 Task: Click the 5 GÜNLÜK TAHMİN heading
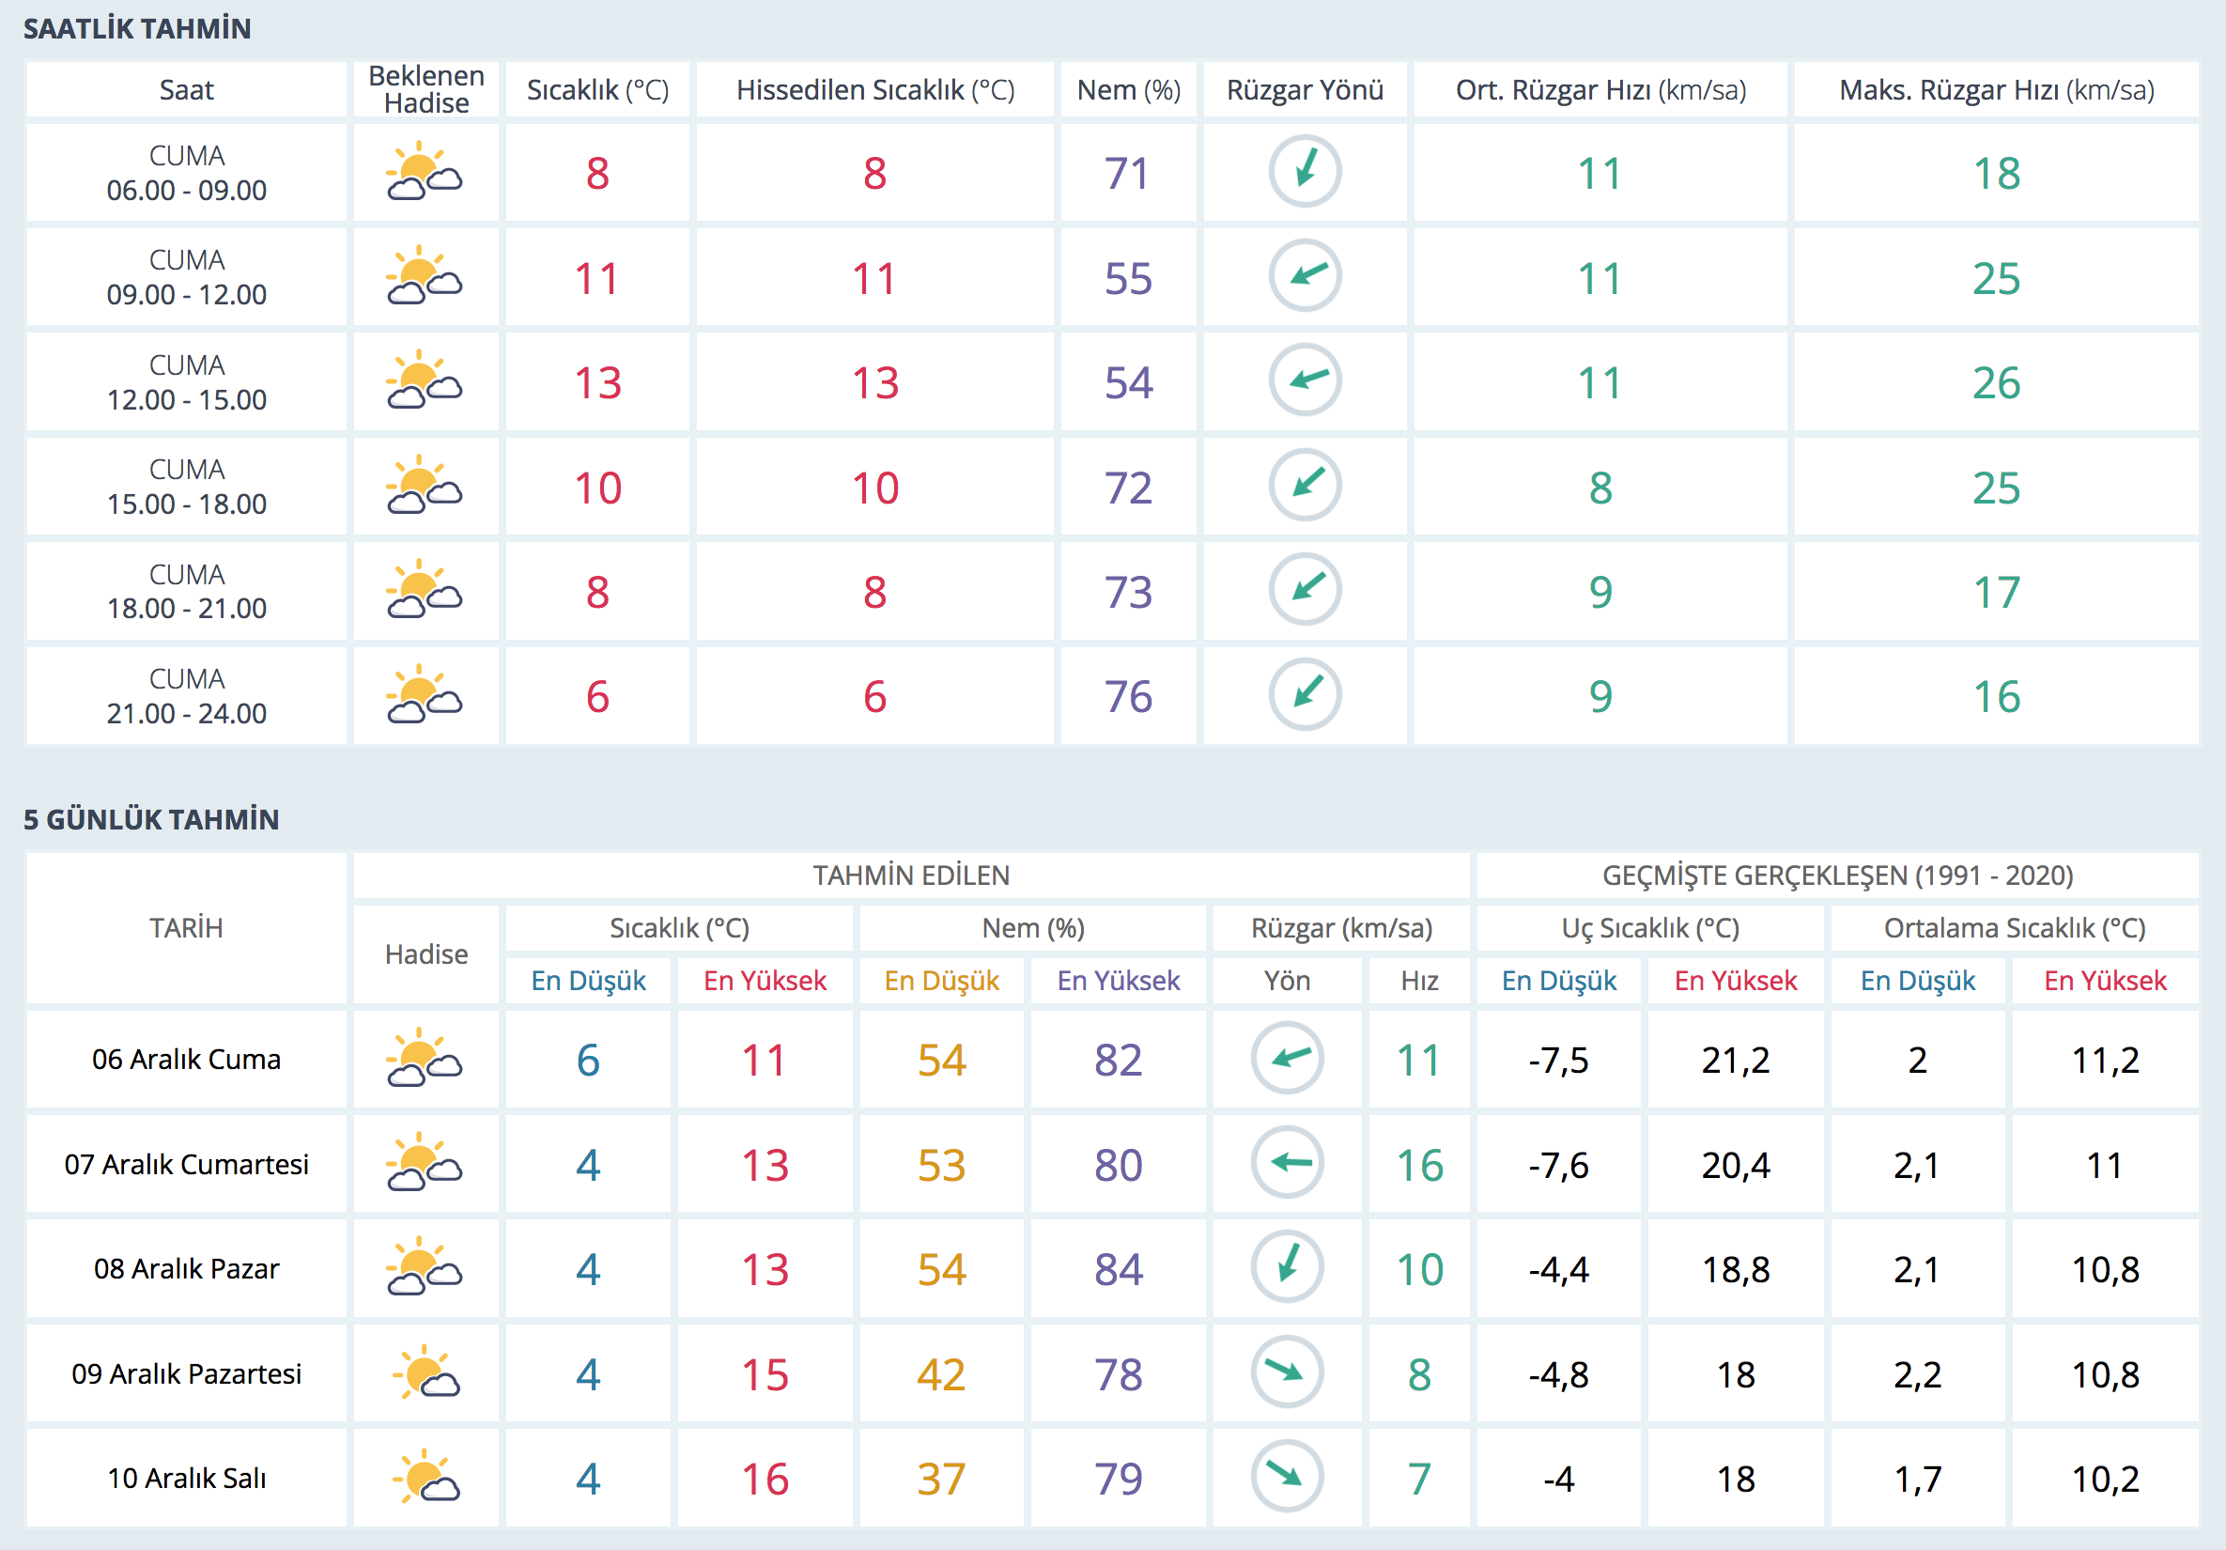pyautogui.click(x=151, y=819)
